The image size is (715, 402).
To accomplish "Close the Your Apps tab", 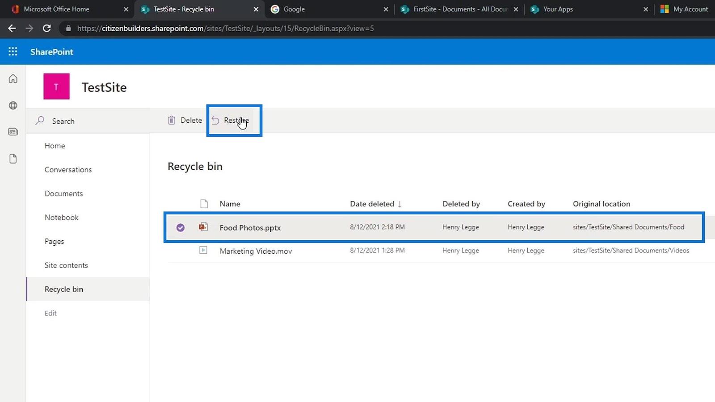I will pos(646,9).
